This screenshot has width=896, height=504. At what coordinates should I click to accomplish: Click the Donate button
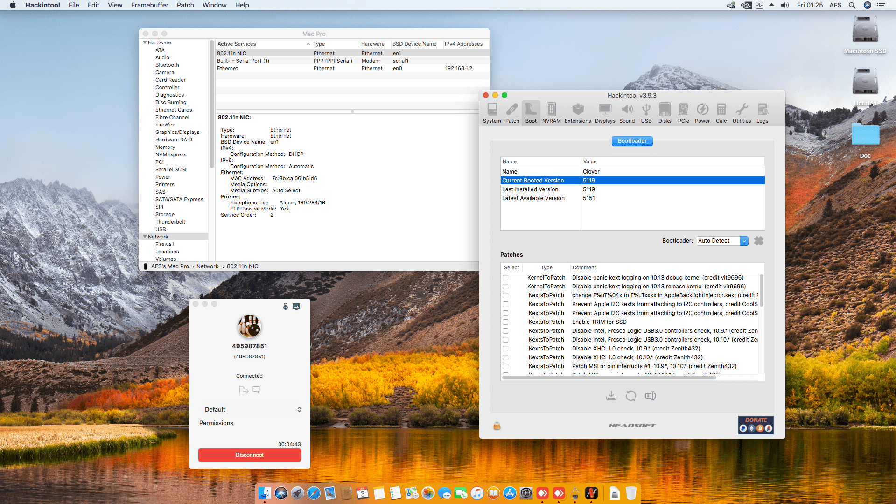[756, 425]
